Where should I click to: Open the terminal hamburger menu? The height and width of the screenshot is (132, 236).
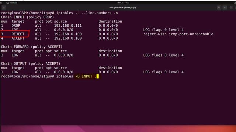coord(225,7)
